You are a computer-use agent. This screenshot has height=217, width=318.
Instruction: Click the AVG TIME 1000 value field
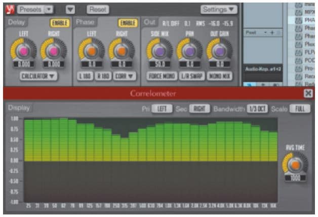[x=295, y=178]
